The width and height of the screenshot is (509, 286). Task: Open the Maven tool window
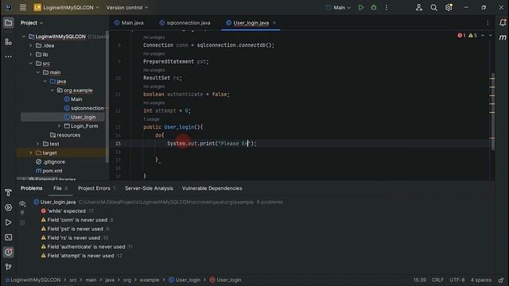[503, 37]
